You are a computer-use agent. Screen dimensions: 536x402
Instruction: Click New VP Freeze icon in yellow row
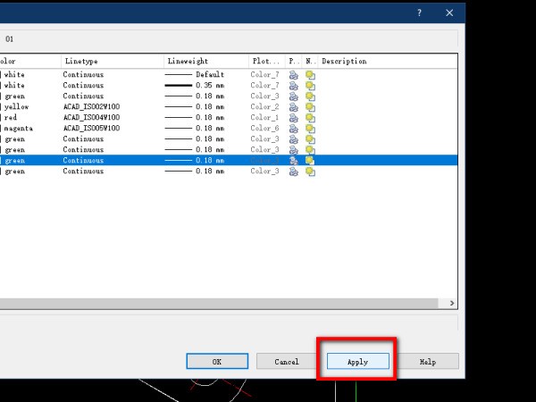(310, 107)
